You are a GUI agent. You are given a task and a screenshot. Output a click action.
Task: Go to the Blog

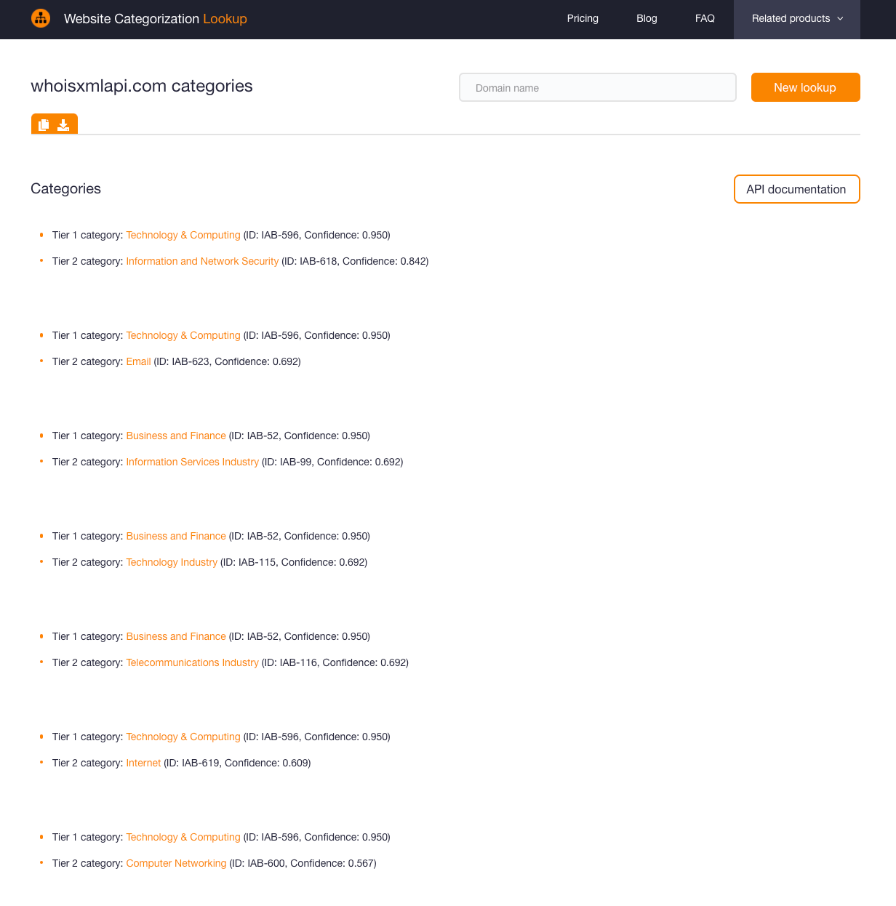(x=647, y=19)
